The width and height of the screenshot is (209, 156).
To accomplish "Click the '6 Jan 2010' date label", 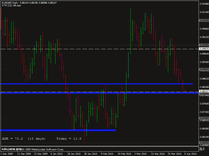I will coord(57,154).
